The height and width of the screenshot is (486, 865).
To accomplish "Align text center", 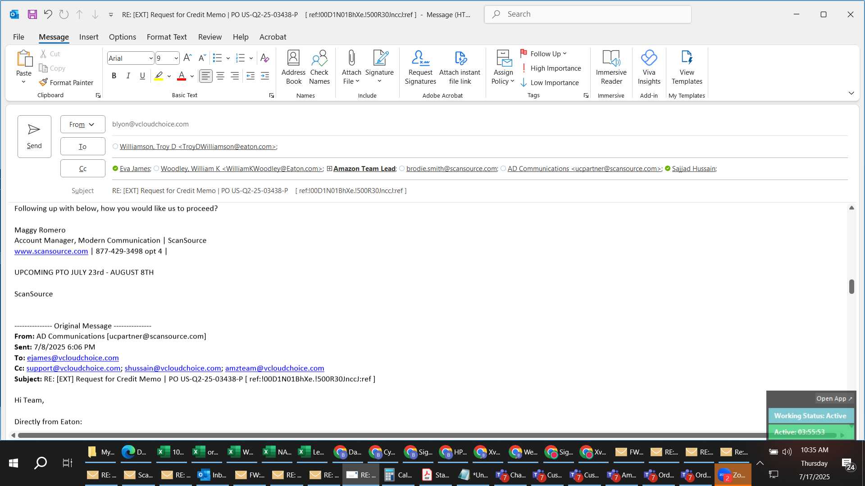I will tap(220, 76).
